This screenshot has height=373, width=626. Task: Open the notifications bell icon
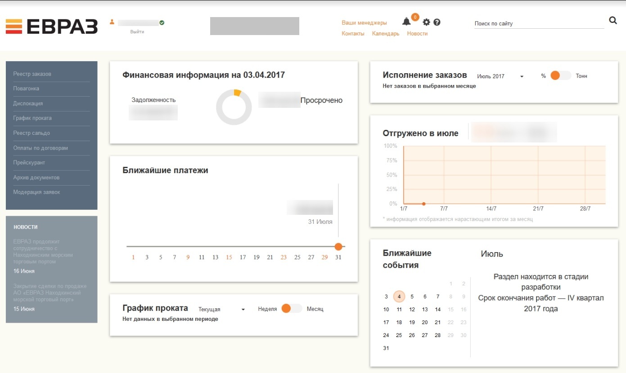[406, 22]
